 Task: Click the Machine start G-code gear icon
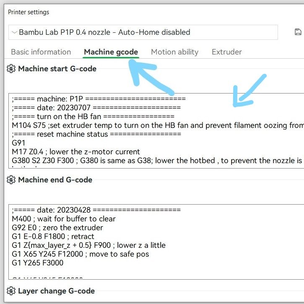(11, 69)
